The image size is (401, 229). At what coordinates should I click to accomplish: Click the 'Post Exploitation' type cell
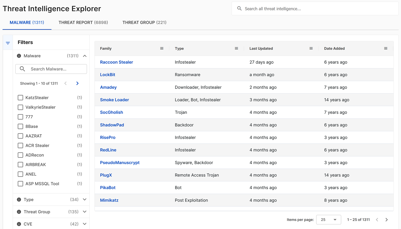191,200
